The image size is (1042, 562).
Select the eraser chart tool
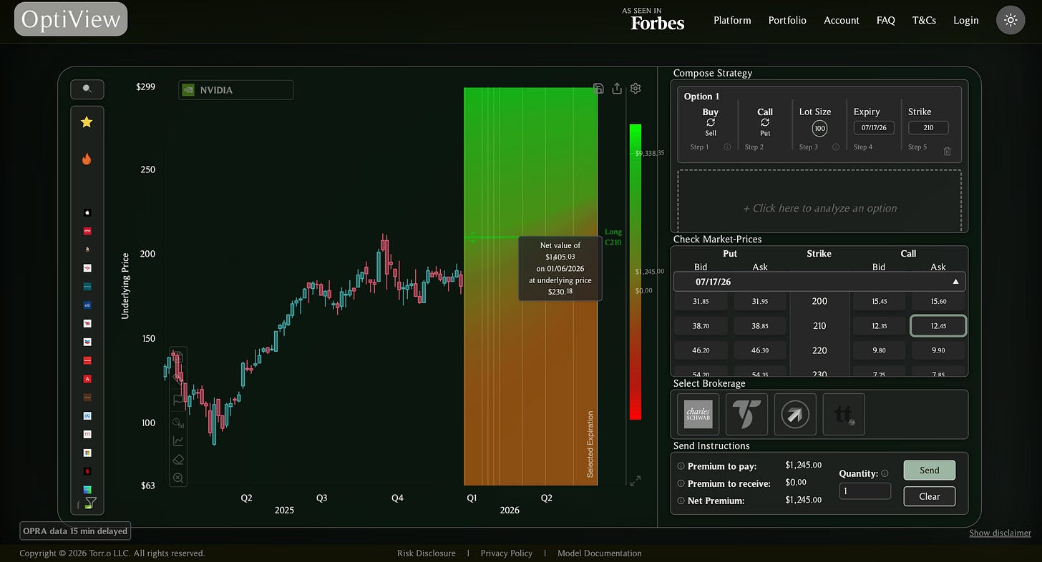178,460
